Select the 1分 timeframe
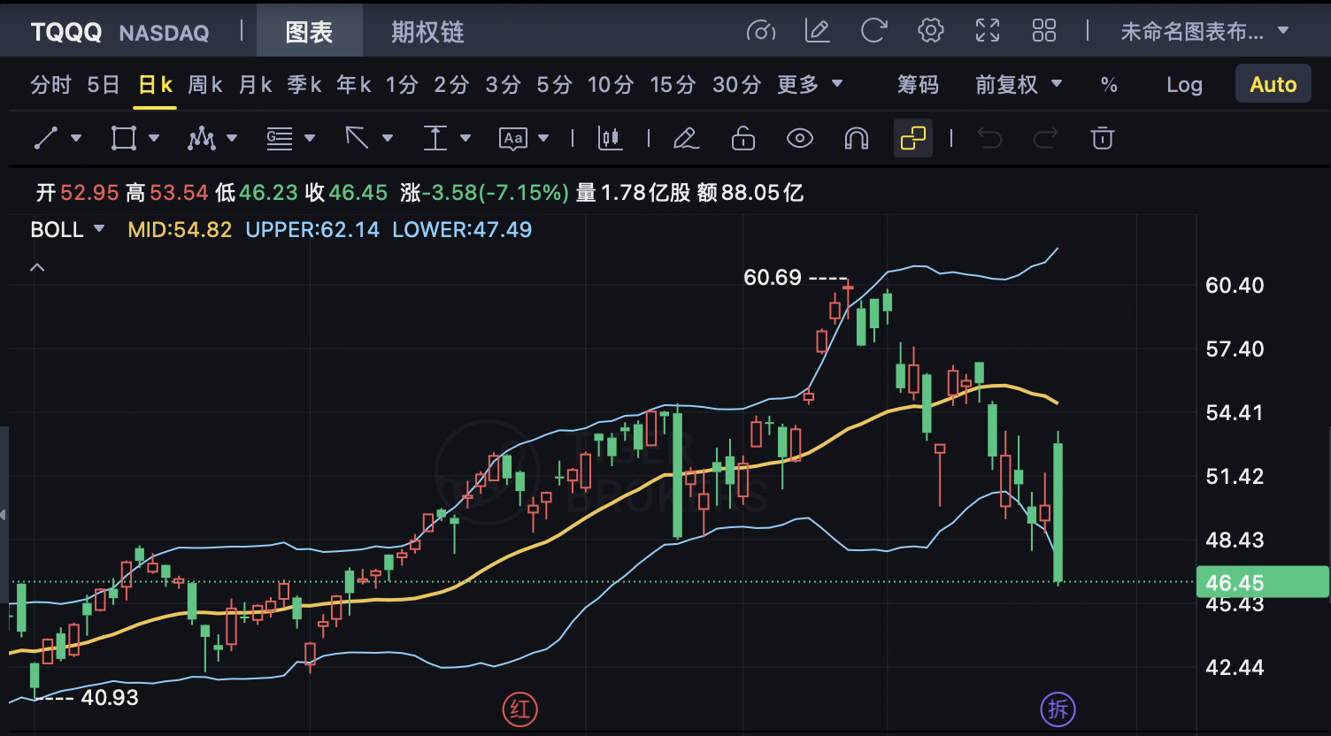 pos(402,85)
